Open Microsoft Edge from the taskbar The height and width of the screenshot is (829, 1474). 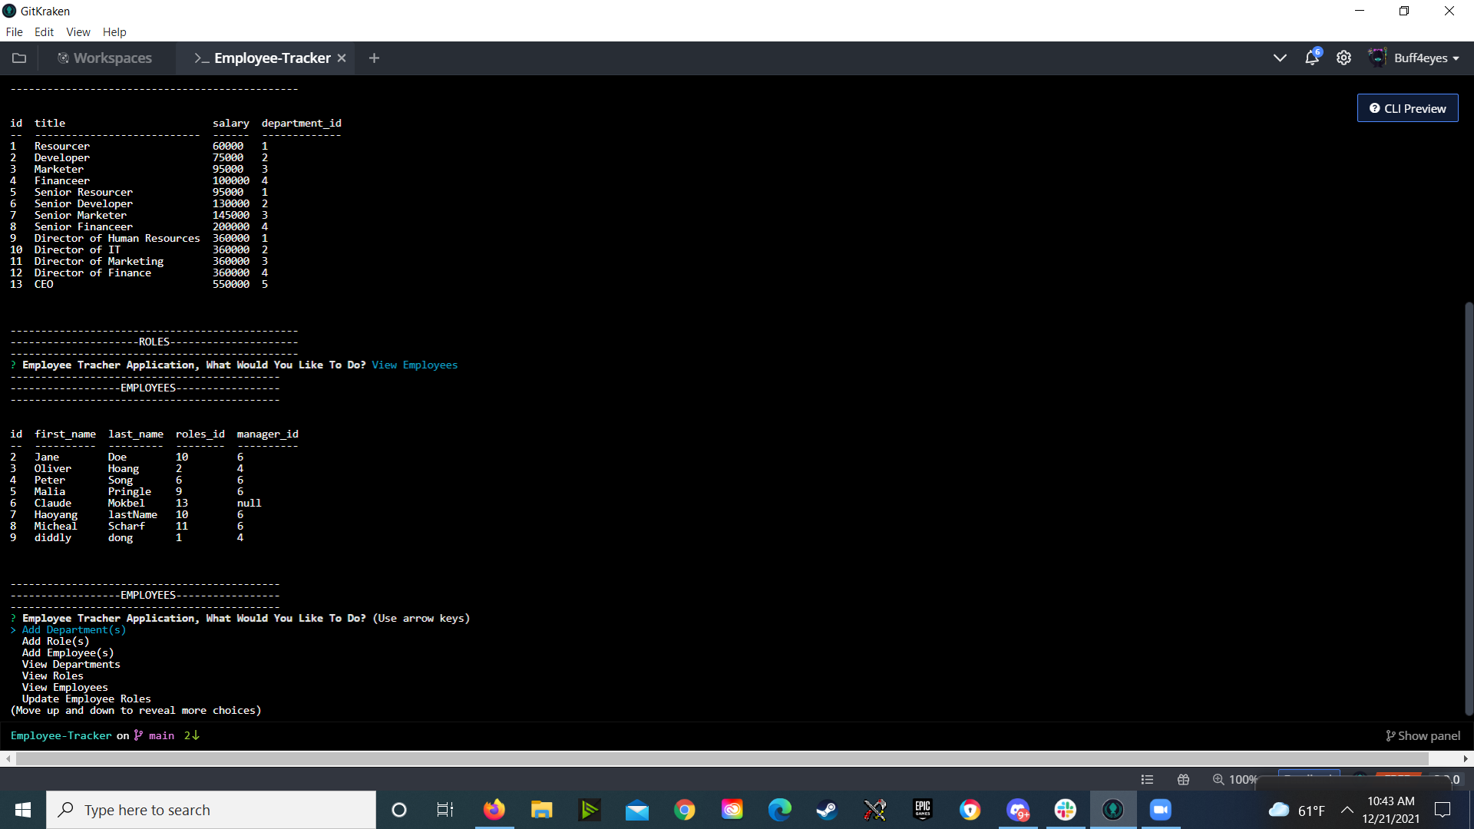point(780,810)
